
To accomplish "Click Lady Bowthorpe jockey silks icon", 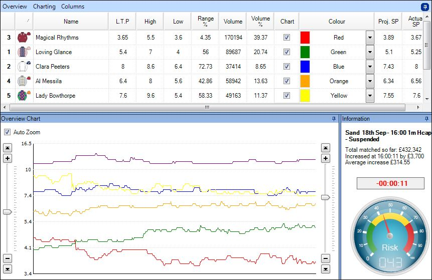I will pos(24,96).
